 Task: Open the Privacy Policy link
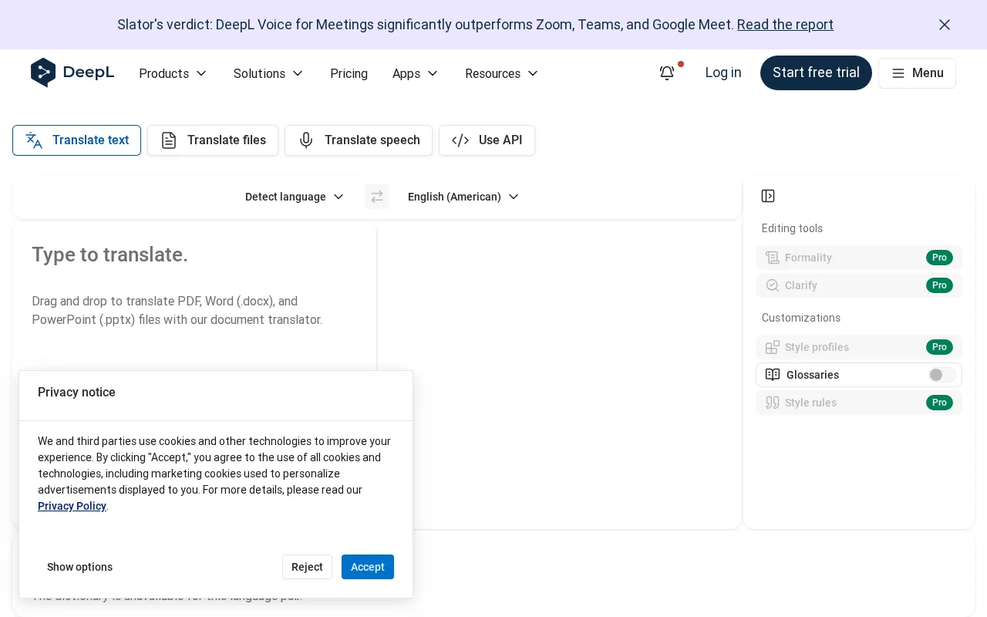click(72, 506)
